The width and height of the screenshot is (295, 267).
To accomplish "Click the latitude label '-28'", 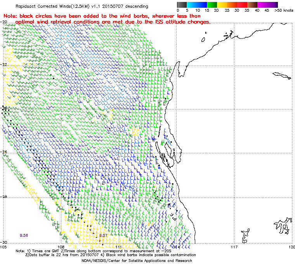I will tap(3, 197).
